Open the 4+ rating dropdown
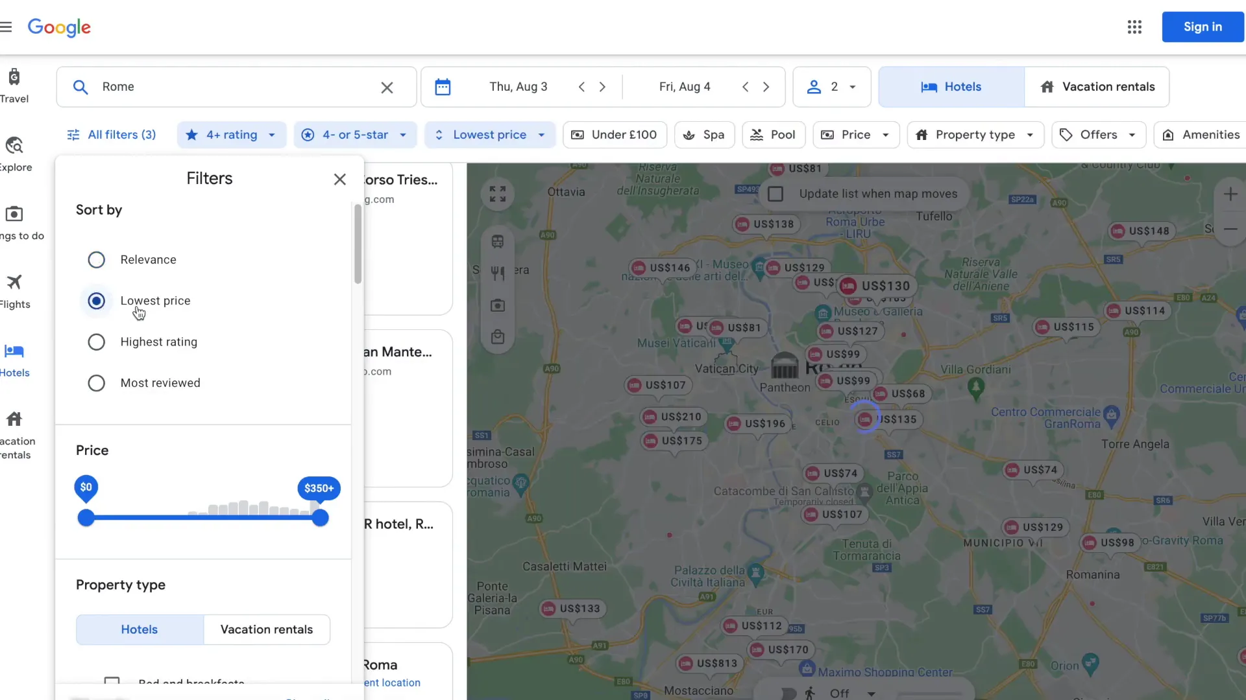The image size is (1246, 700). click(232, 135)
